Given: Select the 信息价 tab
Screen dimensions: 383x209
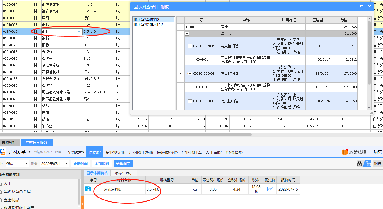Looking at the screenshot, I should pos(95,152).
